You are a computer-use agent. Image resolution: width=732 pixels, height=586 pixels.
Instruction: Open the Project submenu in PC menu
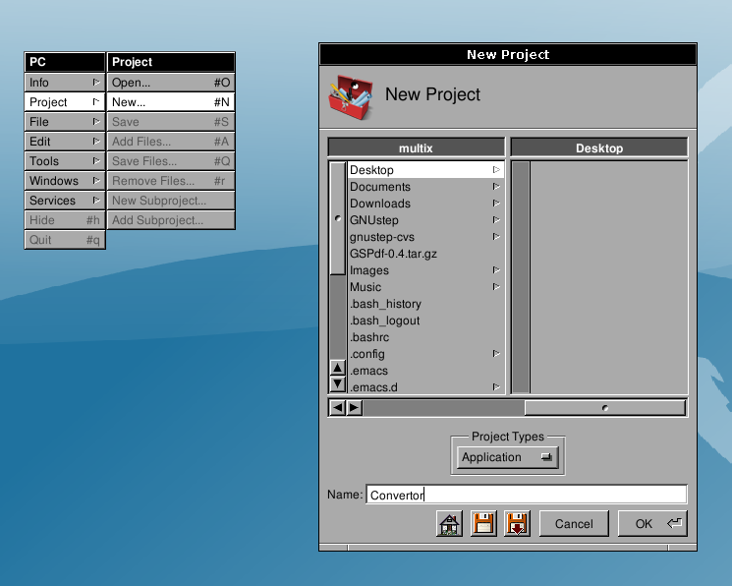(x=65, y=102)
